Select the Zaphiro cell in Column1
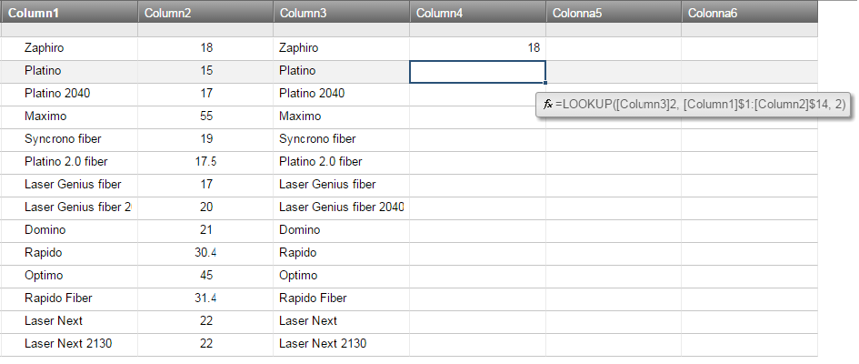 pyautogui.click(x=70, y=48)
